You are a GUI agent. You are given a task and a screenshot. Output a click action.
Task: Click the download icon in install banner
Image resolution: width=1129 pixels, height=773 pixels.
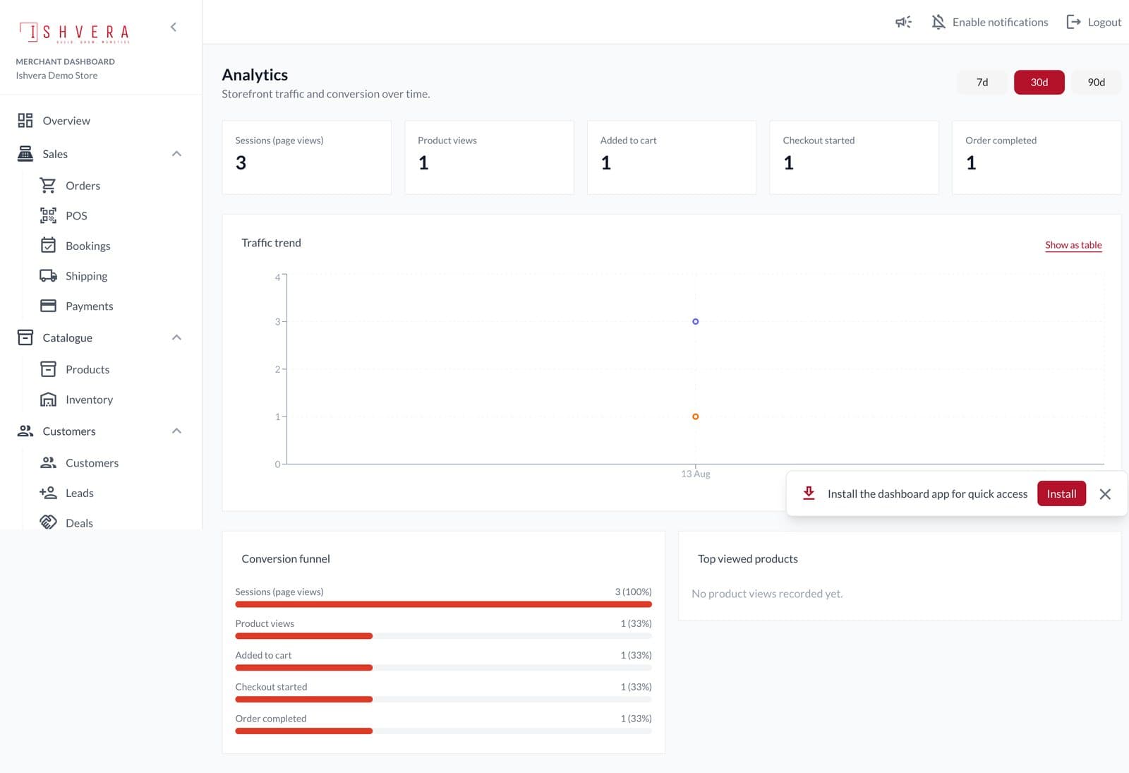pos(809,493)
